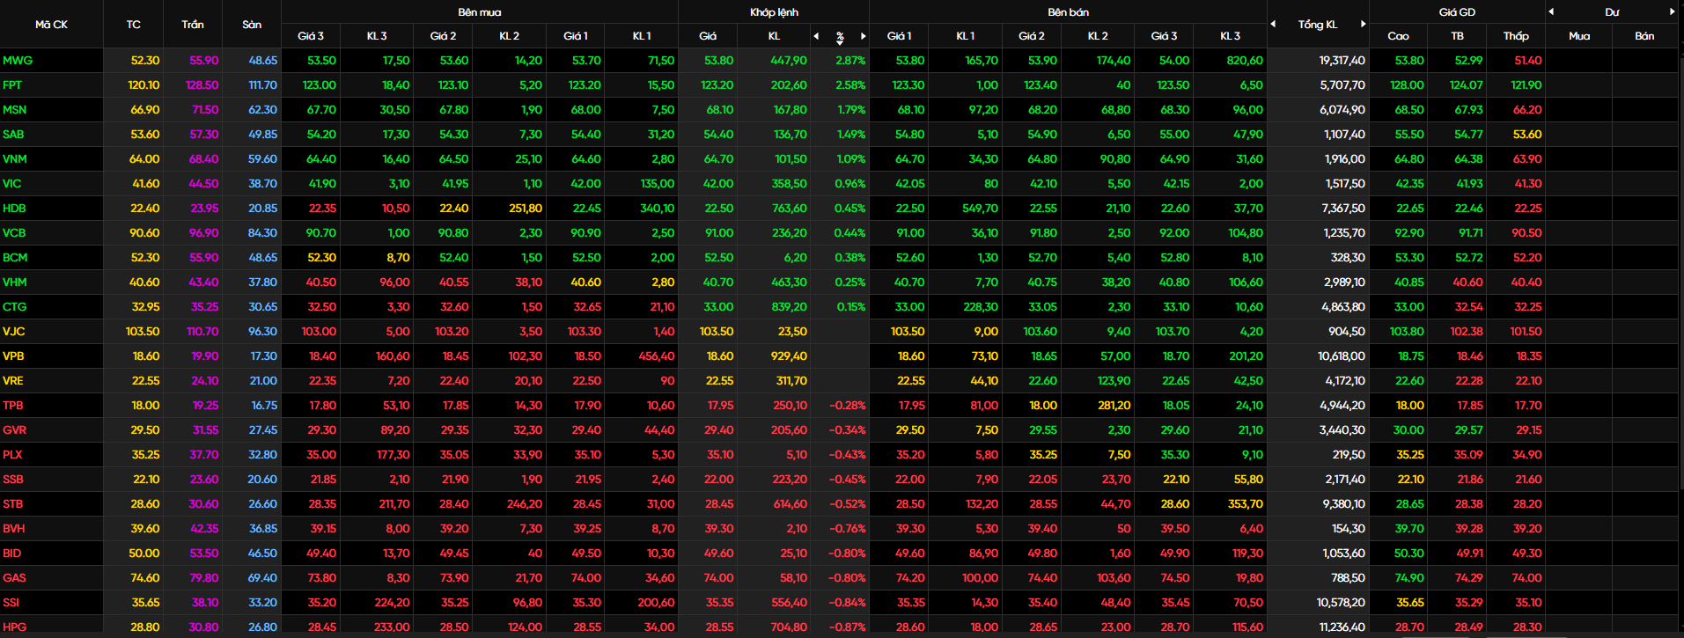This screenshot has width=1684, height=638.
Task: Sort the table by Mã CK header
Action: 51,25
